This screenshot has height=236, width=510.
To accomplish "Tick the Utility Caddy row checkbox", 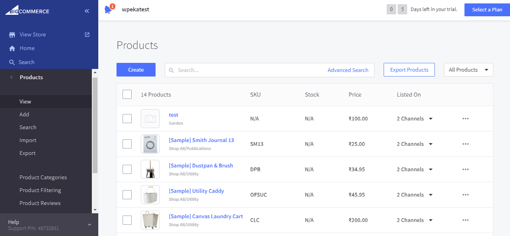I will [127, 194].
